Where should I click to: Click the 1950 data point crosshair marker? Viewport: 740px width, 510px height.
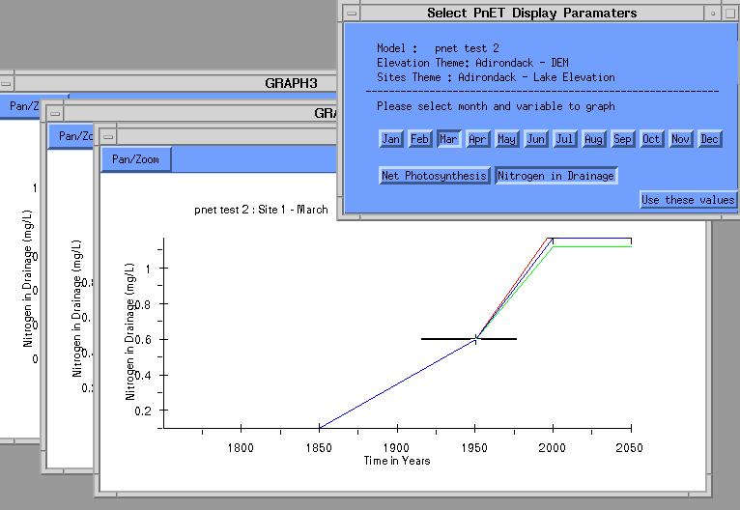pos(475,339)
